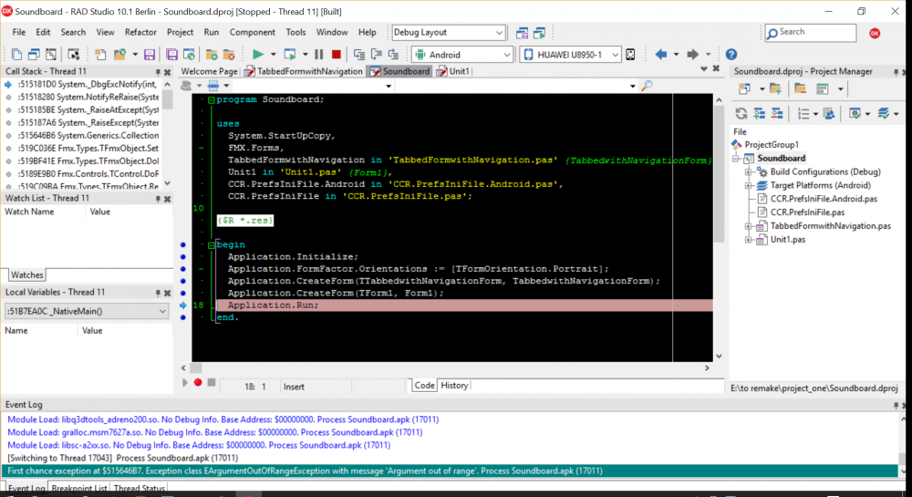Image resolution: width=912 pixels, height=497 pixels.
Task: Open the Component menu
Action: coord(252,33)
